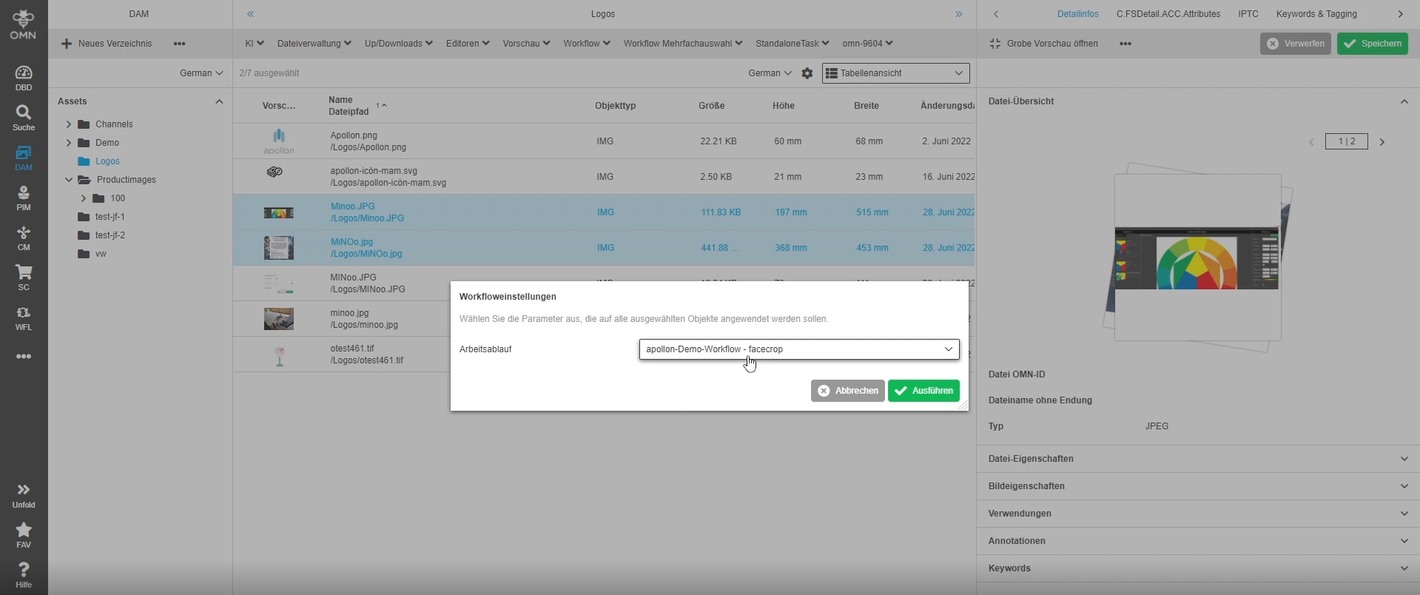1420x595 pixels.
Task: Open the Tabellenansicht view dropdown
Action: click(x=895, y=73)
